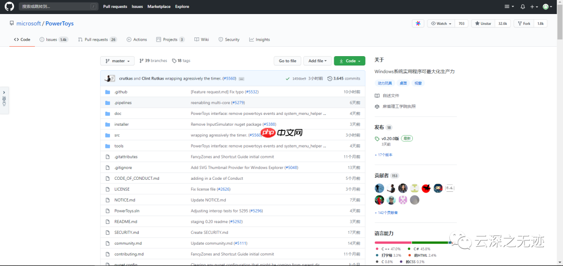Image resolution: width=563 pixels, height=266 pixels.
Task: Click the LICENSE file icon
Action: [107, 189]
